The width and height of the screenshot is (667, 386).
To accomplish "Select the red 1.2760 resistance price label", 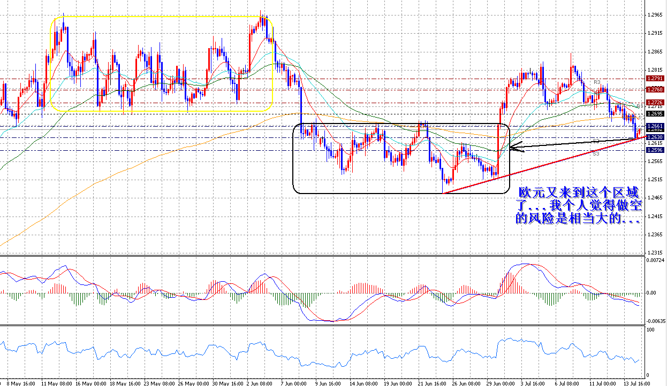I will point(655,89).
